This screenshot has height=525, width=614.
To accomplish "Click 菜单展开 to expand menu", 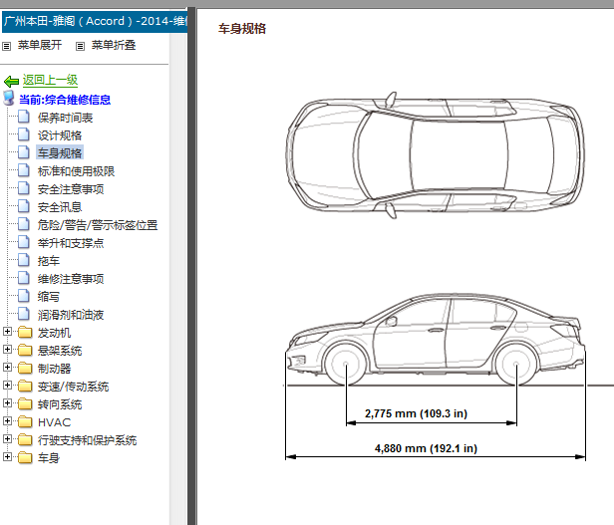I will pos(40,46).
